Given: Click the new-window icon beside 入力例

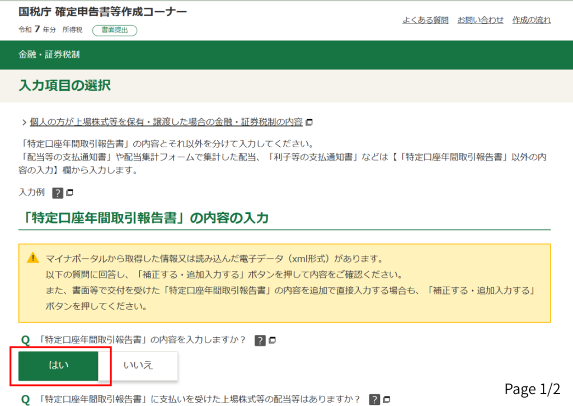Looking at the screenshot, I should point(70,193).
